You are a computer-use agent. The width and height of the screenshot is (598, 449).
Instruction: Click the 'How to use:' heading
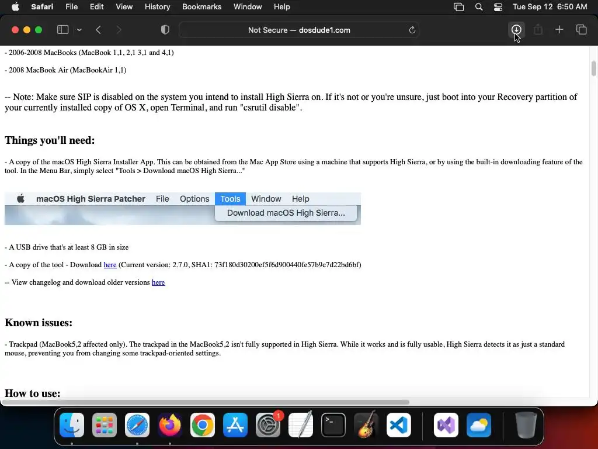pos(33,393)
